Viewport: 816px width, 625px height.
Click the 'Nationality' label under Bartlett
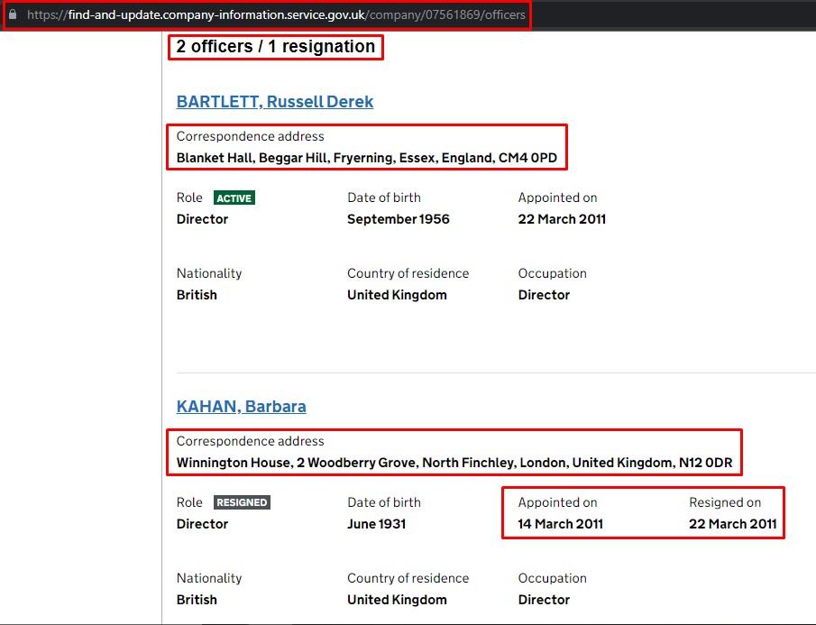click(x=209, y=274)
